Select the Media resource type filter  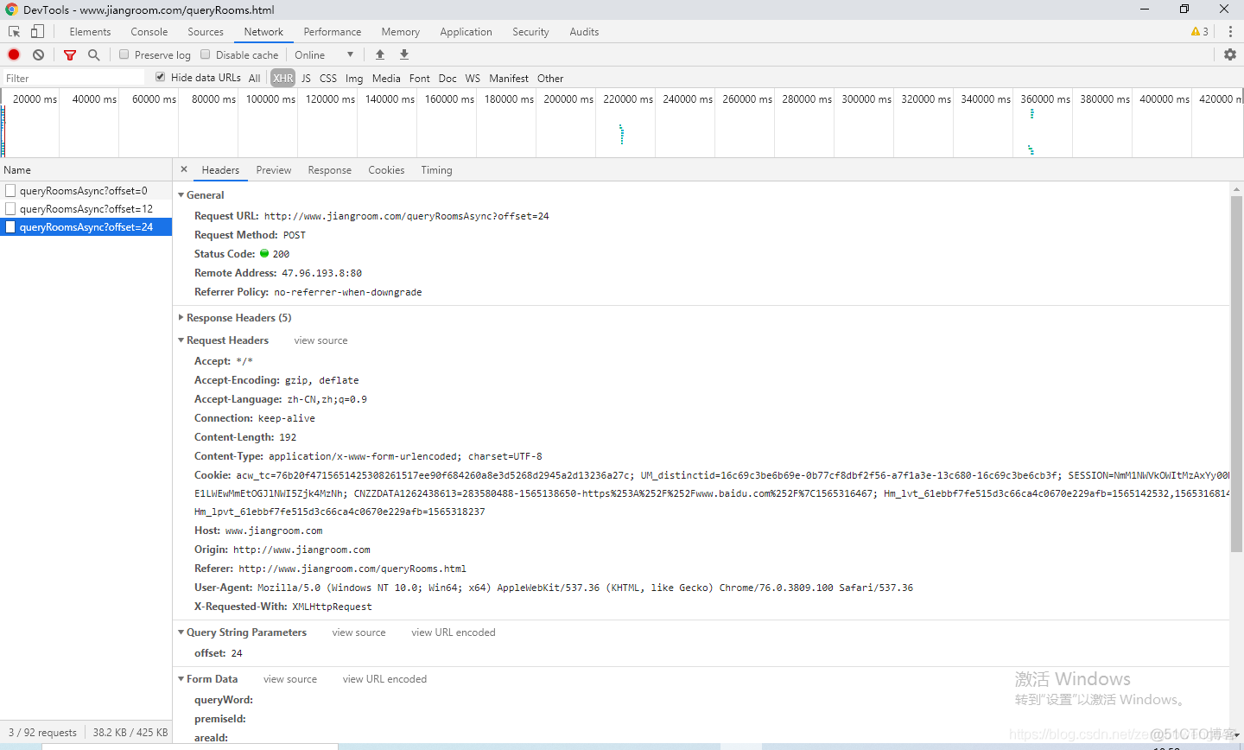click(386, 78)
